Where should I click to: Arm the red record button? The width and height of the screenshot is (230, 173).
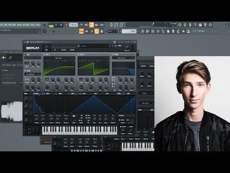click(67, 25)
